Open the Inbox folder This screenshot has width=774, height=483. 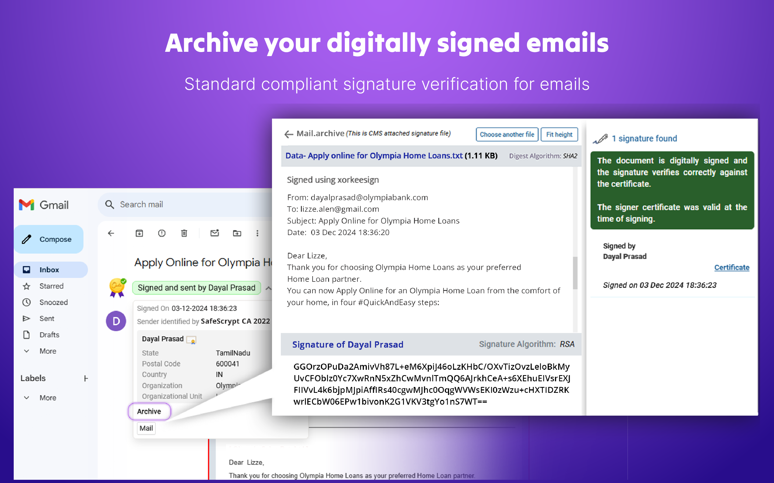click(x=51, y=270)
